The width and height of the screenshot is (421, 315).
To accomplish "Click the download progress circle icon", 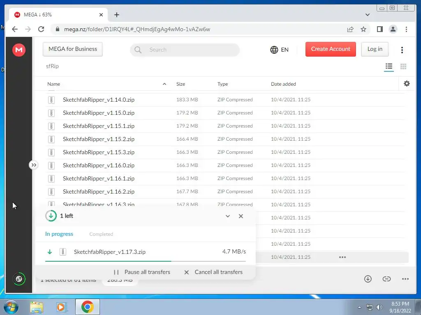I will 51,216.
